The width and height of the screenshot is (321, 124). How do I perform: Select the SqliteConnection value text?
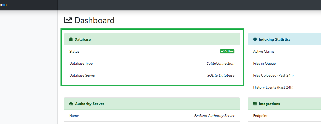220,64
